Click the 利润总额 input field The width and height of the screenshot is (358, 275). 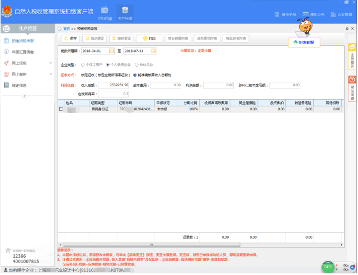[219, 85]
